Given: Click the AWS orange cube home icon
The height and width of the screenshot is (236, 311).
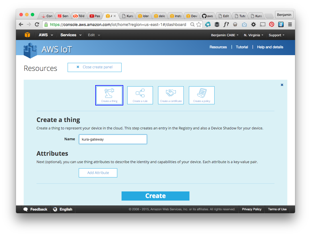Looking at the screenshot, I should pos(27,35).
